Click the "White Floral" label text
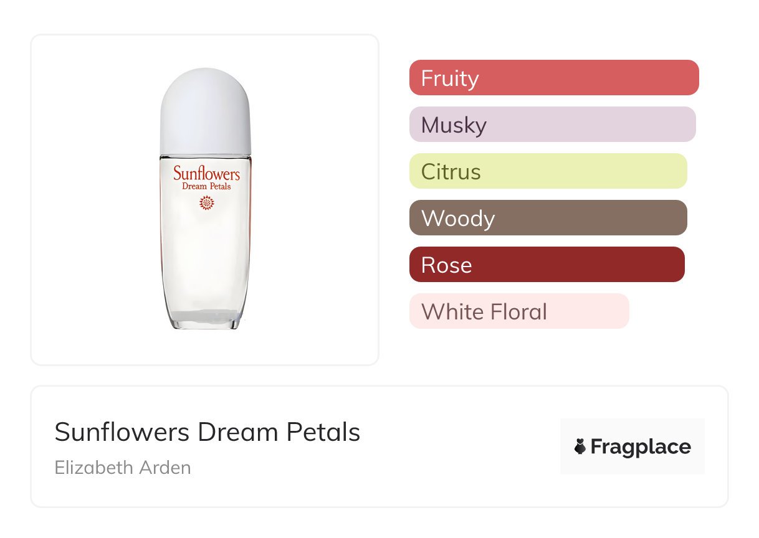The height and width of the screenshot is (538, 759). pyautogui.click(x=484, y=311)
